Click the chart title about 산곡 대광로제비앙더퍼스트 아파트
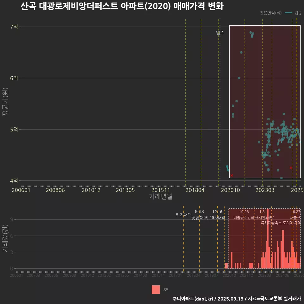 point(122,6)
